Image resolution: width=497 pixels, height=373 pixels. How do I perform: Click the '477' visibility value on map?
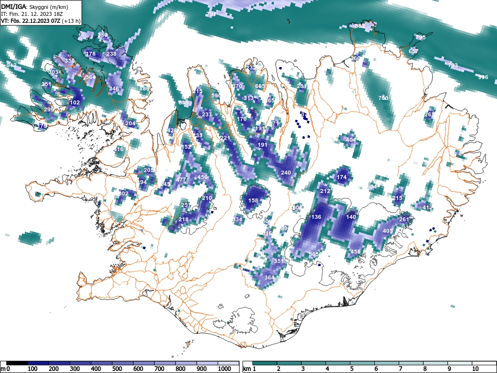[181, 180]
